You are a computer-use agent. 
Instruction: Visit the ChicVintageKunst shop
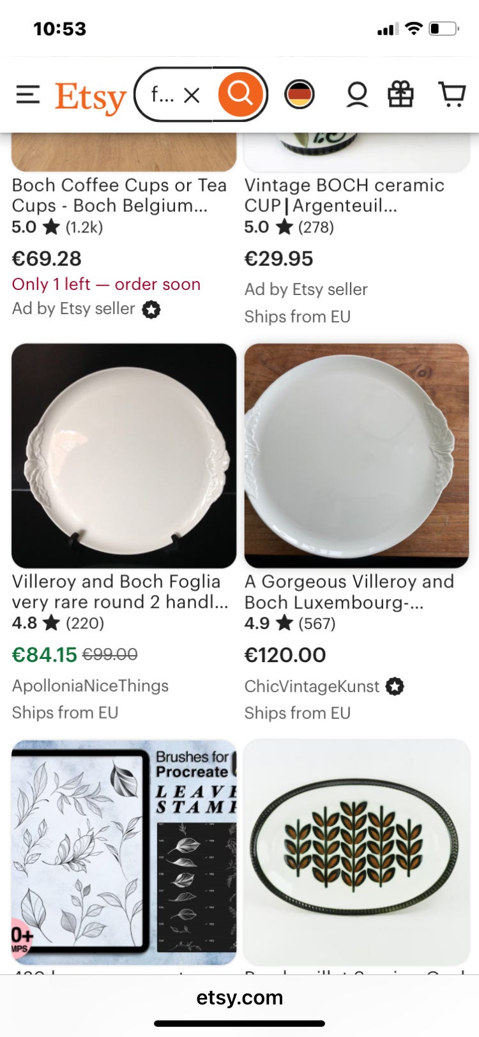(312, 686)
